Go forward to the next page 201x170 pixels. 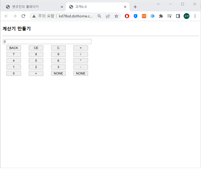[x=15, y=16]
